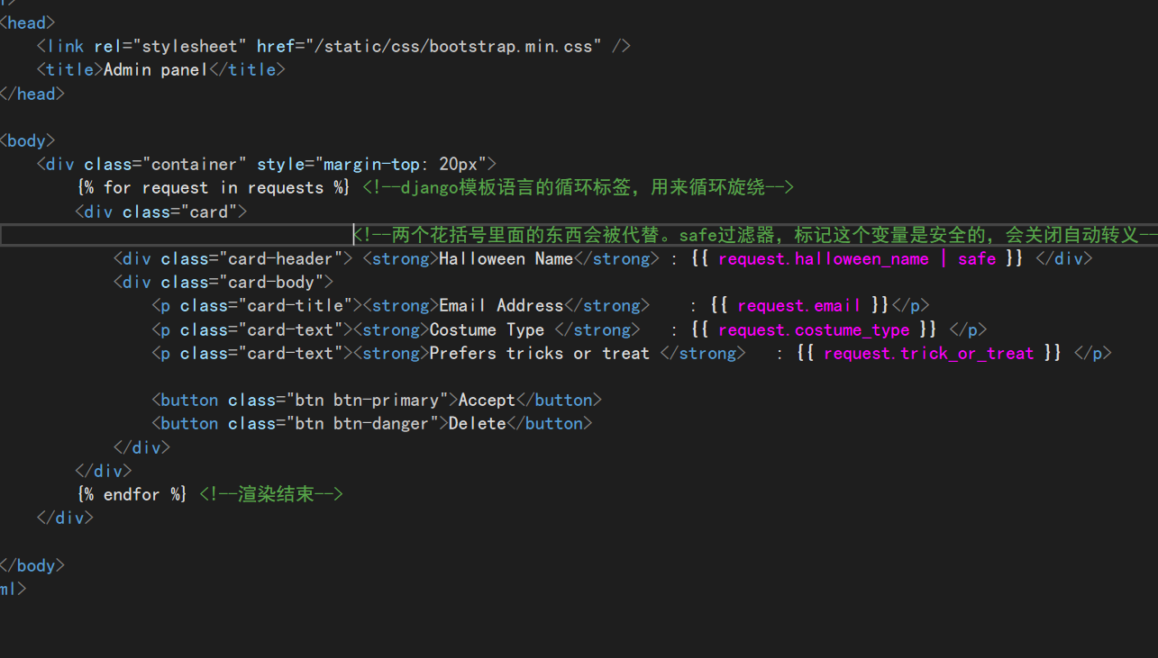Screen dimensions: 1158x658
Task: Click the "Delete" button text in code
Action: pyautogui.click(x=478, y=423)
